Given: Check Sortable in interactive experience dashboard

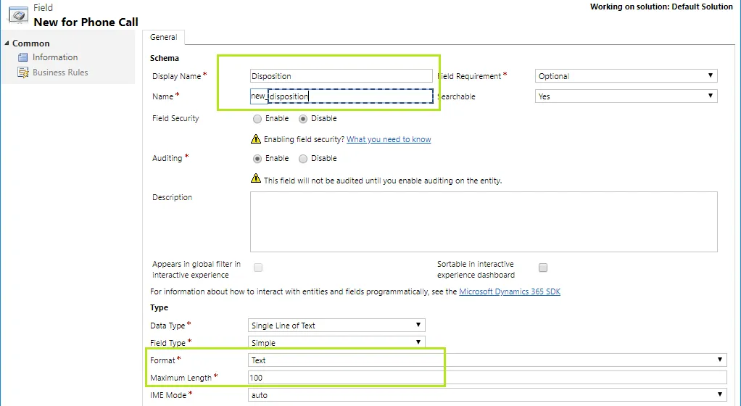Looking at the screenshot, I should (543, 268).
